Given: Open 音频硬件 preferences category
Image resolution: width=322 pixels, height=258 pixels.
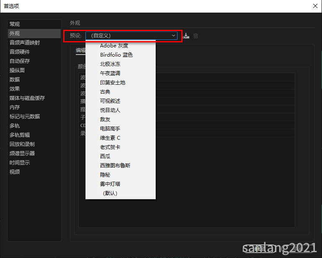Looking at the screenshot, I should [34, 52].
